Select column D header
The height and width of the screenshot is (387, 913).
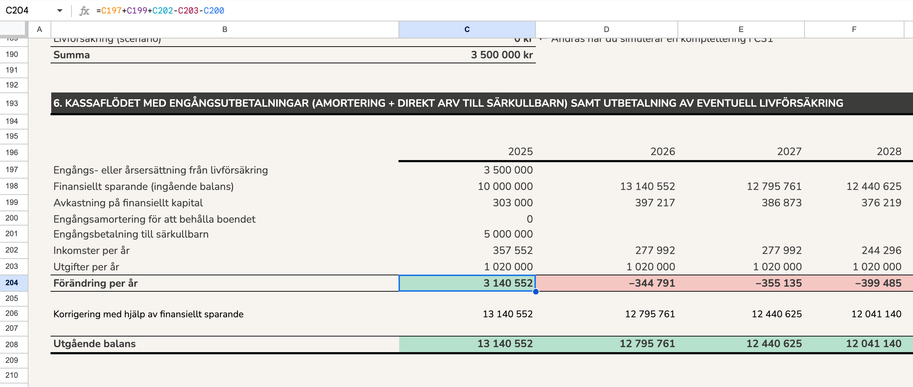pos(606,30)
